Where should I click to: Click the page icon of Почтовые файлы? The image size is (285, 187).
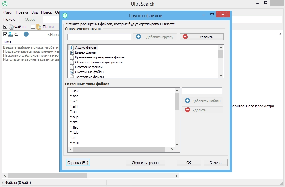71,67
